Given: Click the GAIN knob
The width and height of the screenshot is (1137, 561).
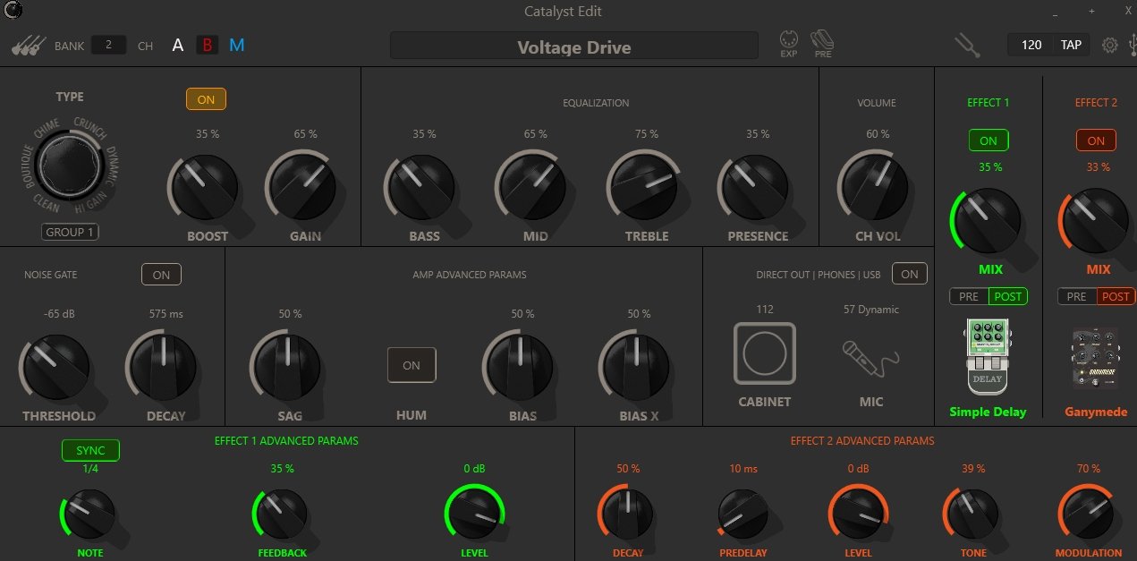Looking at the screenshot, I should tap(303, 186).
